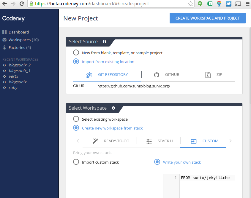The width and height of the screenshot is (251, 198).
Task: Switch to the GIT REPOSITORY tab
Action: coord(107,75)
